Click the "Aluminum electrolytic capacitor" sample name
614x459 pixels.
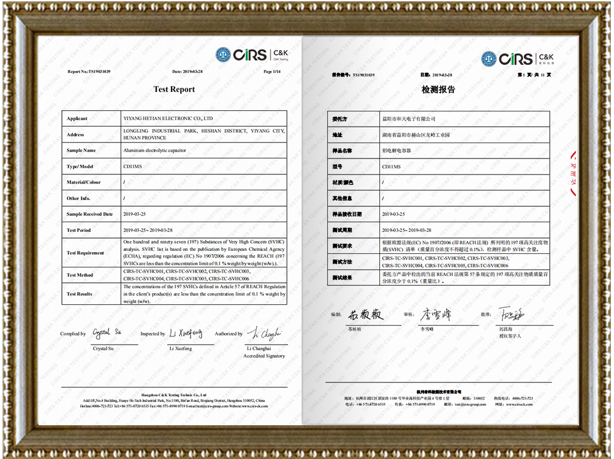coord(154,150)
